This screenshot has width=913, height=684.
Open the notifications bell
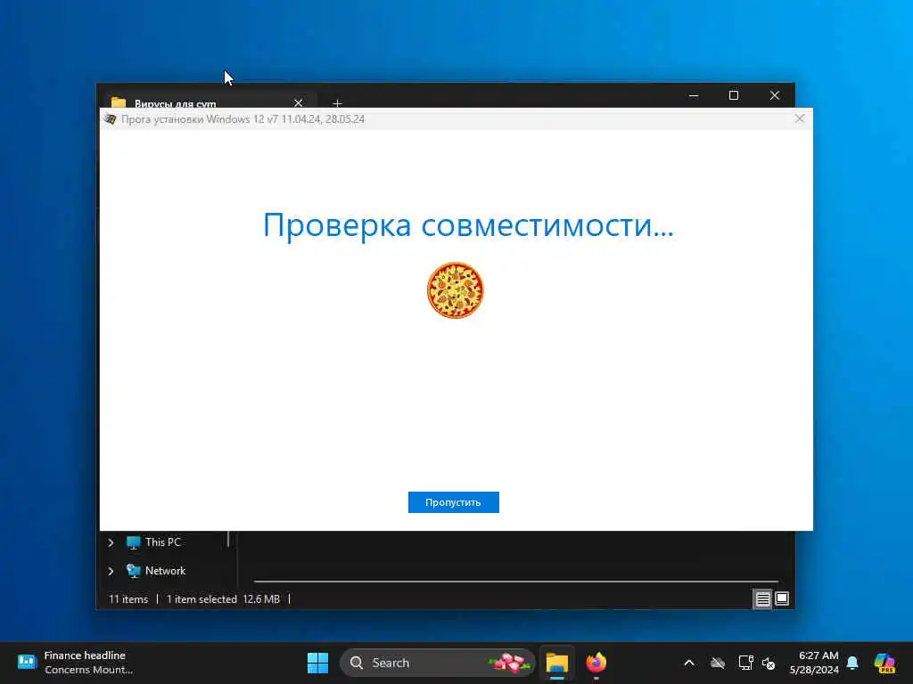pyautogui.click(x=852, y=663)
